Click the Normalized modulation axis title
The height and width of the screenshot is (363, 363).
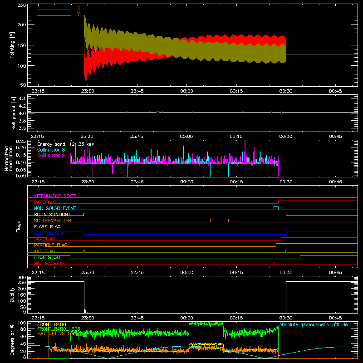coord(9,158)
